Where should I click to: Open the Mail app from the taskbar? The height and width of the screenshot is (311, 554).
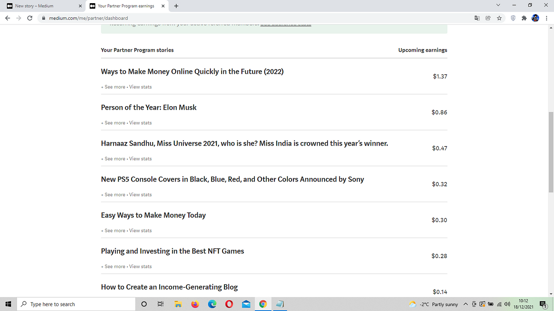click(246, 304)
